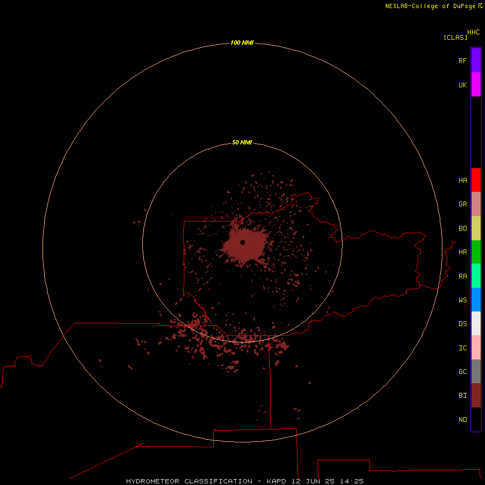Viewport: 485px width, 485px height.
Task: Click the HYDROMETEOR CLASSIFICATION title text
Action: coord(189,481)
